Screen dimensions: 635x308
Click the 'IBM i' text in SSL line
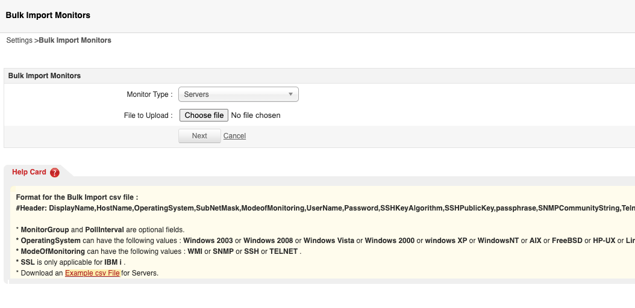point(113,262)
